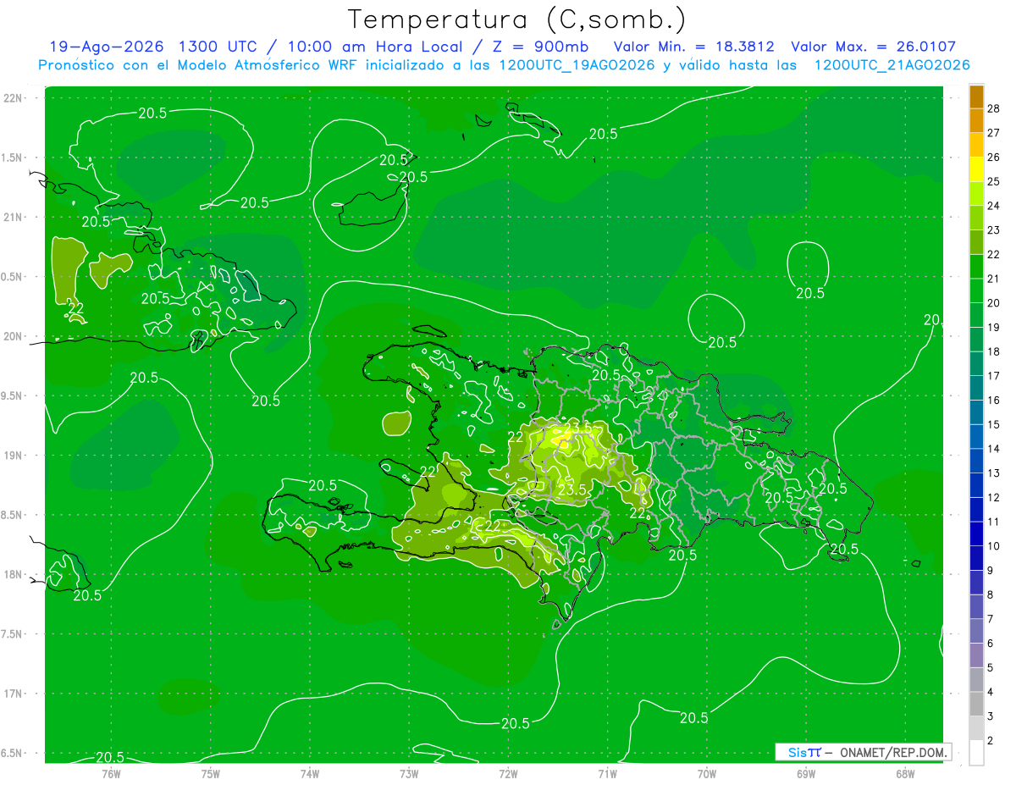
Task: Click the gold legend band between 26 and 27
Action: [976, 145]
